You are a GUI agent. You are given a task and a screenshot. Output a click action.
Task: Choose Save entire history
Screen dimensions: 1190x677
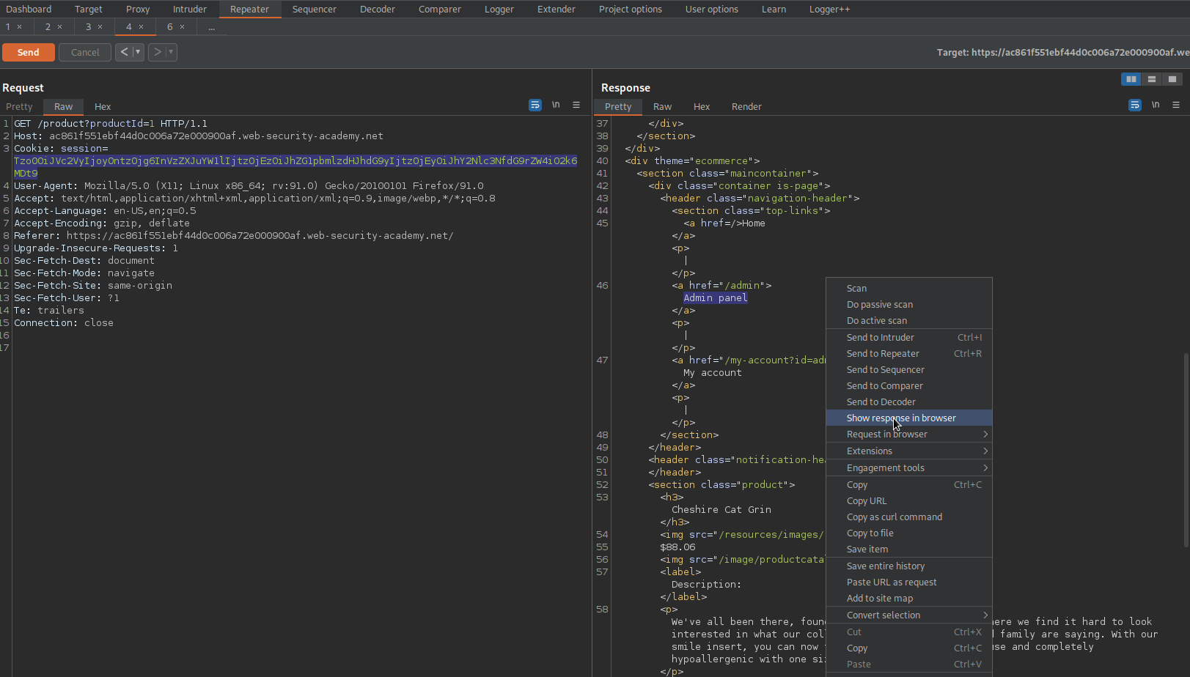point(909,566)
